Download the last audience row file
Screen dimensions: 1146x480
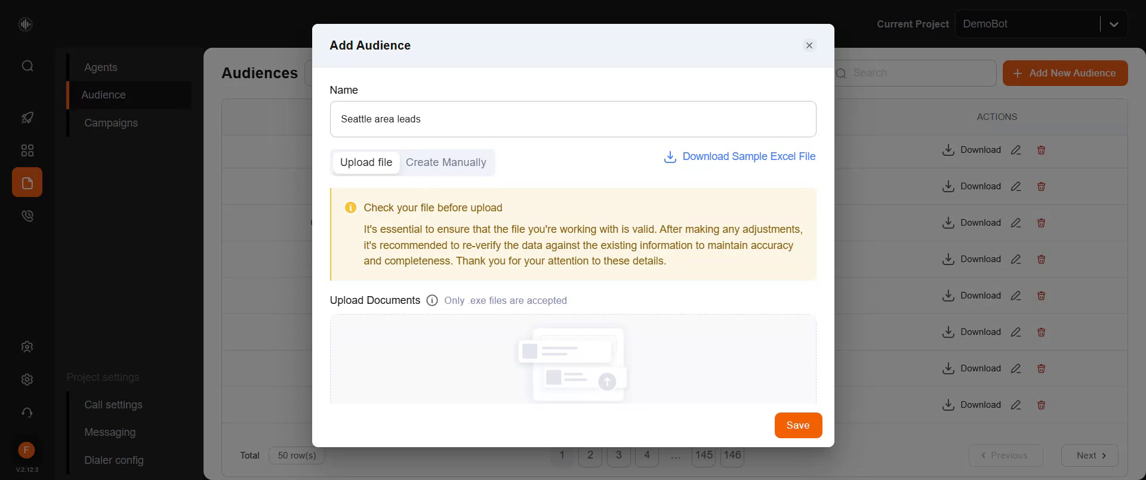971,405
